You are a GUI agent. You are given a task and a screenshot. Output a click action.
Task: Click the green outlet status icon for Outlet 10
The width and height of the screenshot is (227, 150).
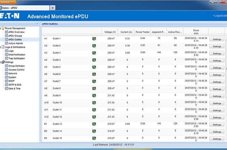point(94,103)
